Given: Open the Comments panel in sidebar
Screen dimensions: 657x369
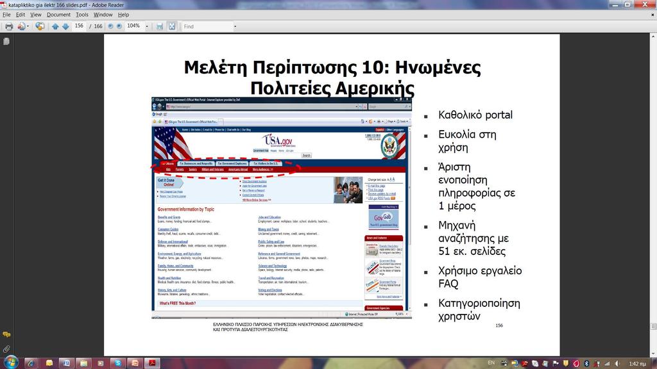Looking at the screenshot, I should pyautogui.click(x=6, y=334).
